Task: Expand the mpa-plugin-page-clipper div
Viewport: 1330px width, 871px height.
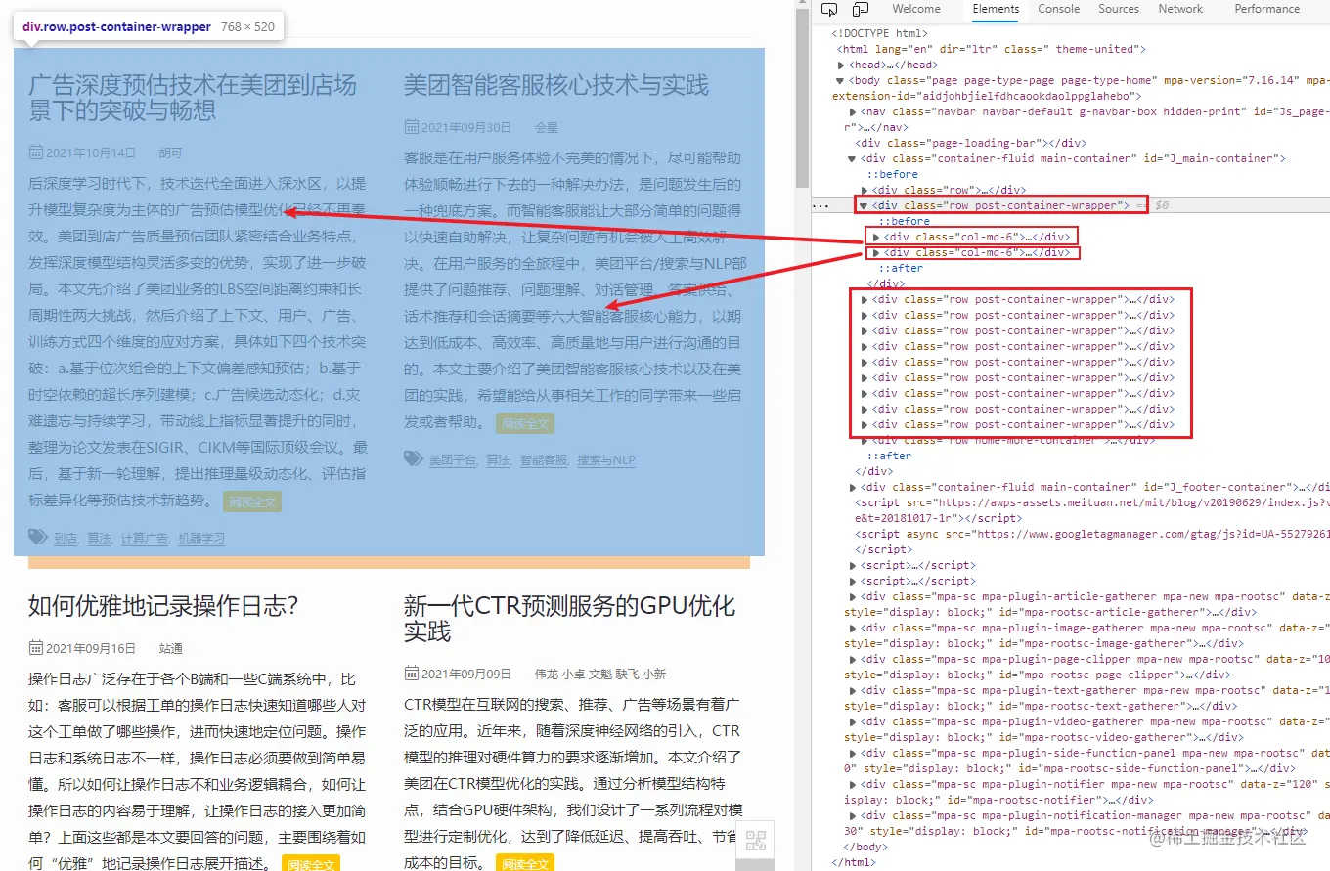Action: pyautogui.click(x=853, y=659)
